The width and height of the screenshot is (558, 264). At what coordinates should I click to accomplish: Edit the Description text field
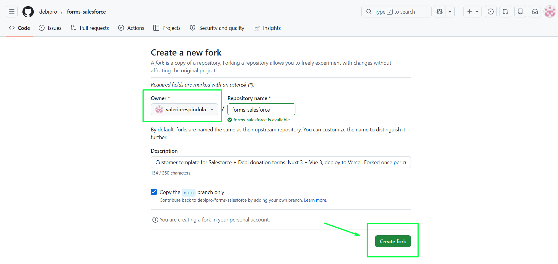point(281,162)
